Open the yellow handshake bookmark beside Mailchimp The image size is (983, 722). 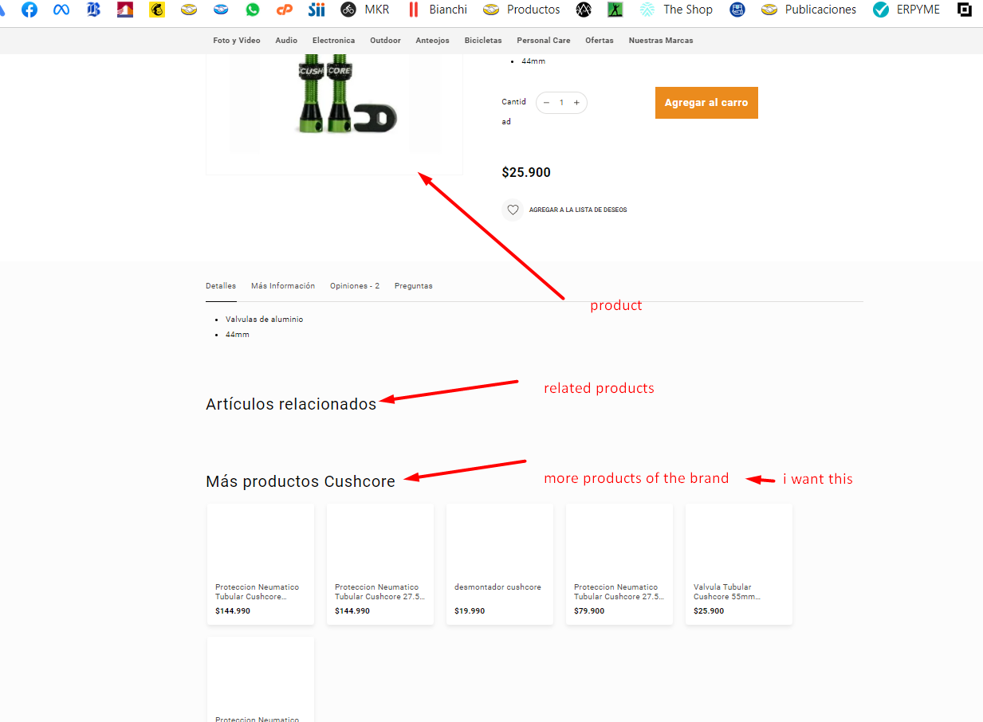[x=189, y=10]
